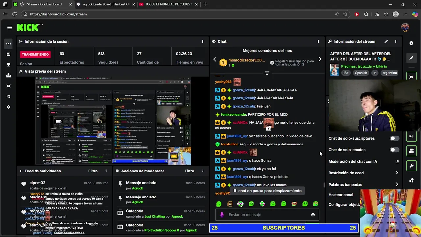The width and height of the screenshot is (421, 237).
Task: Open Pro Evolution Soccer 6 category link
Action: tap(161, 230)
